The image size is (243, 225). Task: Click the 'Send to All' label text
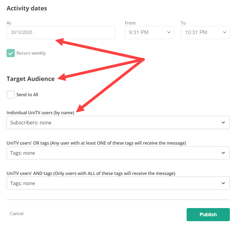(x=27, y=95)
